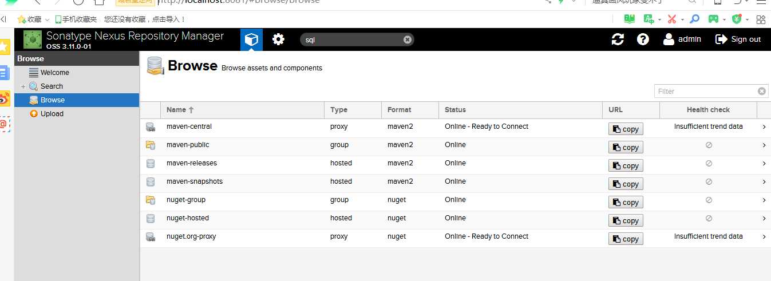Refresh the current view icon
The image size is (771, 281).
(618, 39)
